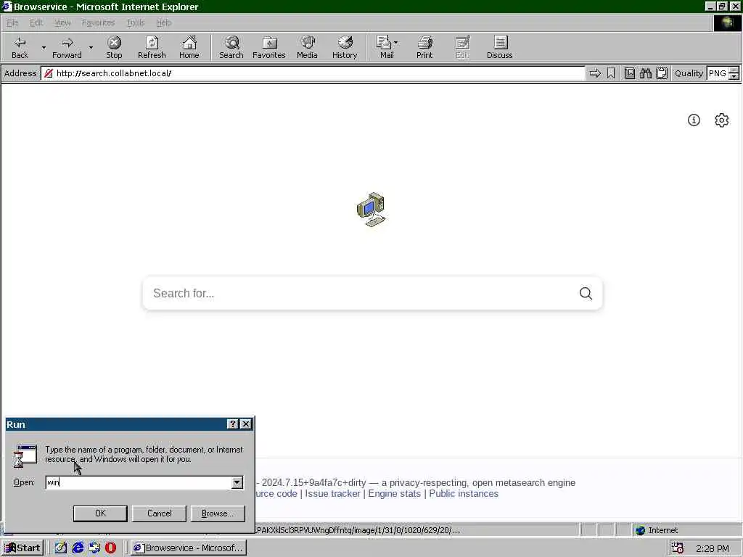743x557 pixels.
Task: Click the system tray icon beside the clock
Action: tap(678, 548)
